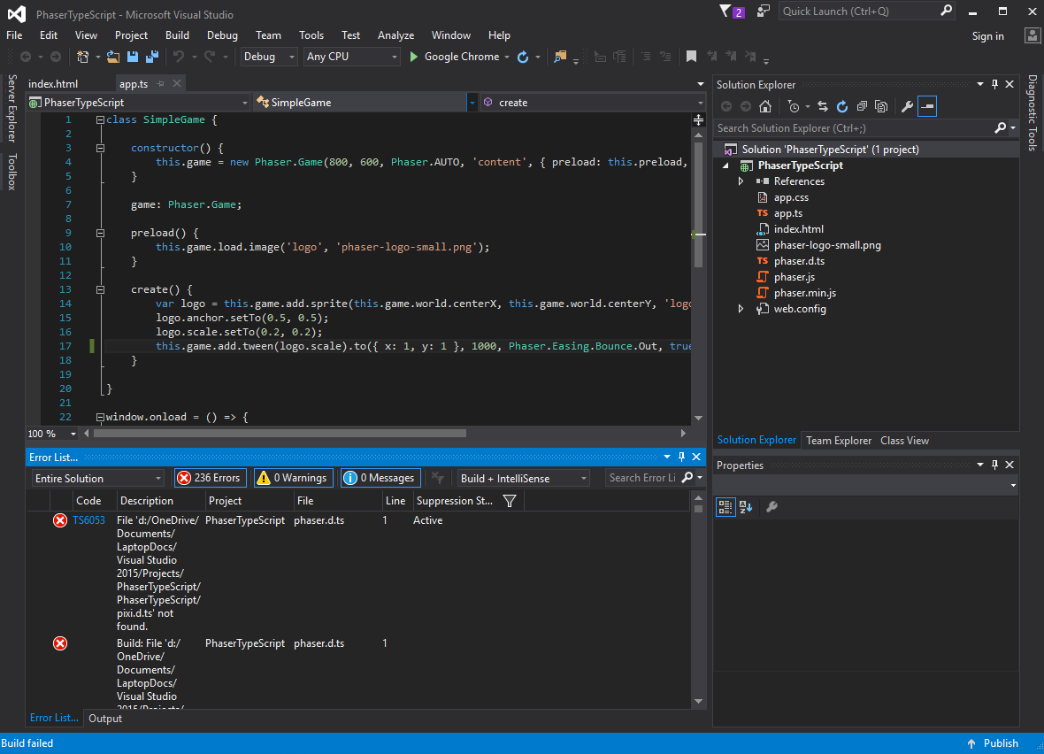Pin the app.ts tab

pyautogui.click(x=160, y=83)
